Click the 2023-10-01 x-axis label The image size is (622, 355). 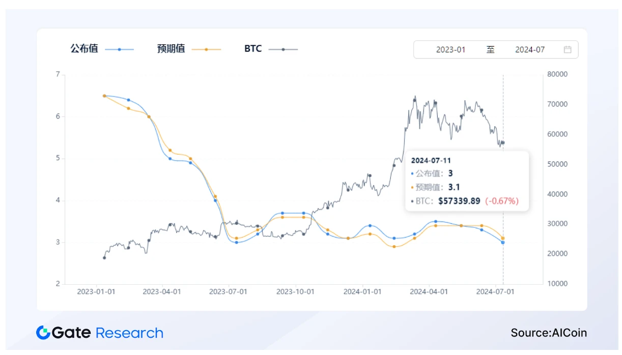coord(296,292)
